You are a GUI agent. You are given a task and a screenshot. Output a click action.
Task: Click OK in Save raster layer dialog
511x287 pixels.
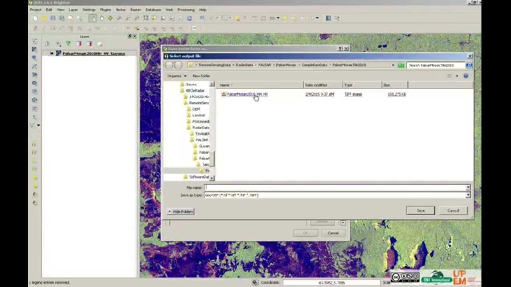click(305, 233)
